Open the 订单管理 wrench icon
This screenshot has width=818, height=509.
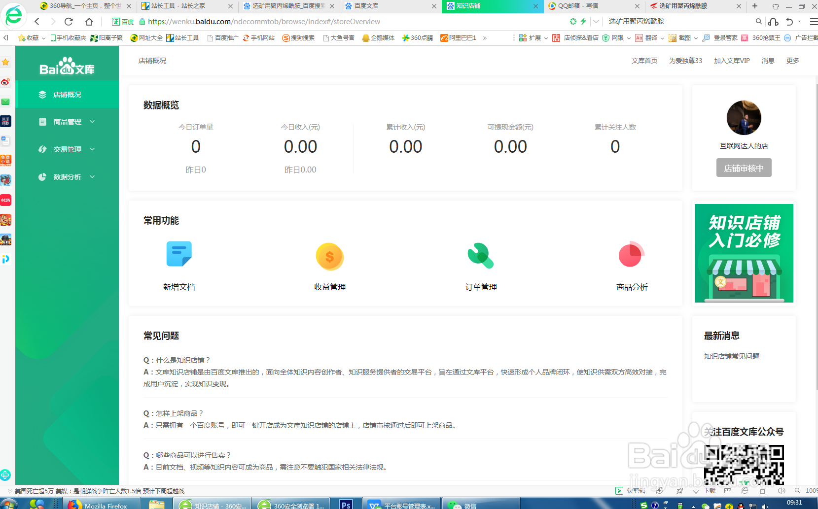(x=480, y=255)
